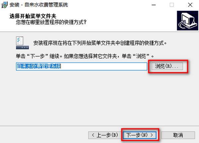Click the dark bar beneath the checklist icon
Image resolution: width=199 pixels, height=143 pixels.
point(22,47)
